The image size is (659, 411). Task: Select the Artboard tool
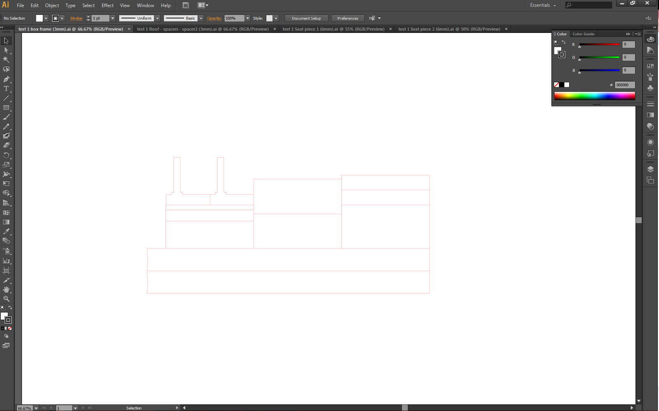coord(6,271)
